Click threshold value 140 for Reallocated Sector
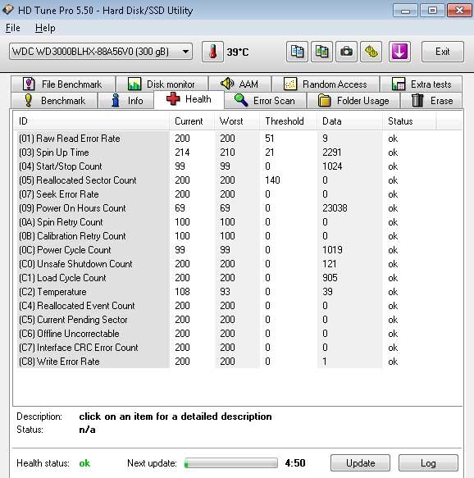474x478 pixels. tap(272, 180)
